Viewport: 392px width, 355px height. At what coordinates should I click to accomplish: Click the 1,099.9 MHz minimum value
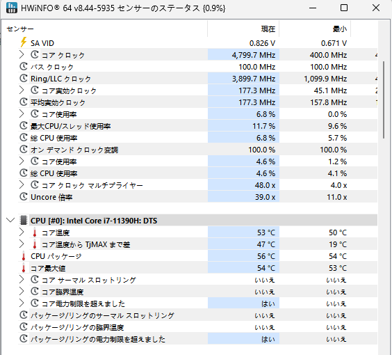(325, 79)
